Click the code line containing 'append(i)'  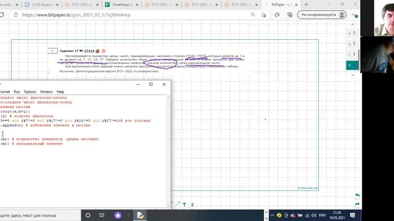tap(45, 125)
